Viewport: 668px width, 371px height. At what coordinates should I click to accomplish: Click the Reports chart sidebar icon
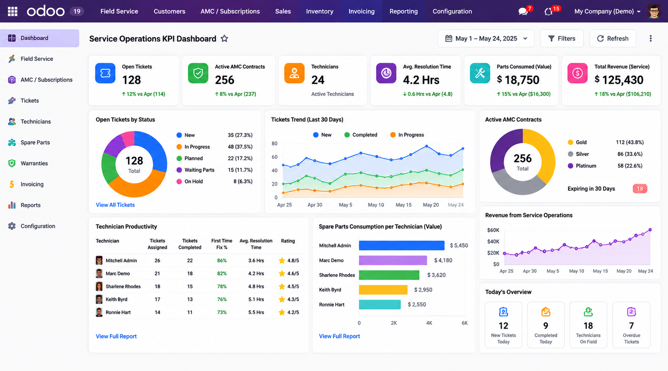pyautogui.click(x=12, y=205)
